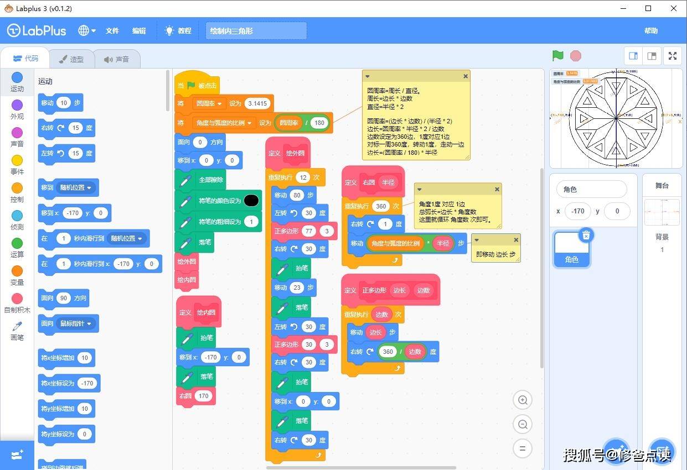This screenshot has height=470, width=687.
Task: Open the 鼠标指针 direction dropdown
Action: pyautogui.click(x=89, y=323)
